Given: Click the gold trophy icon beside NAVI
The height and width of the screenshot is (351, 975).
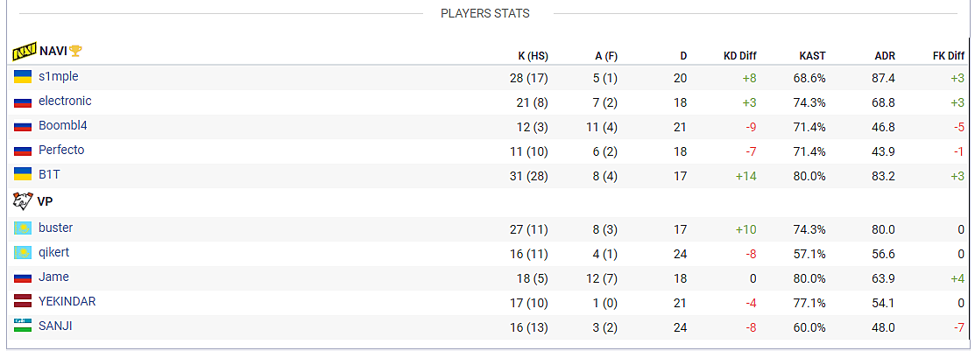Looking at the screenshot, I should tap(75, 51).
